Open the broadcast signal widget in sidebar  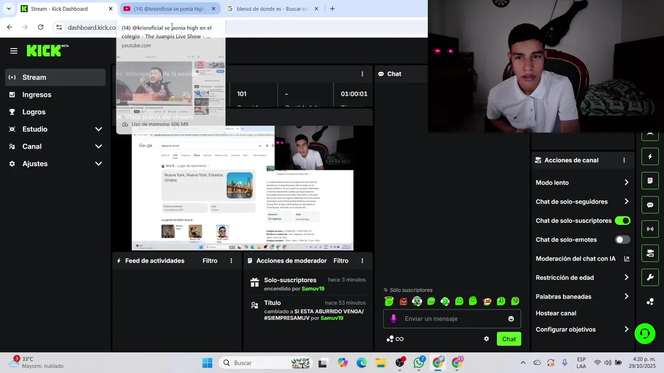point(650,228)
